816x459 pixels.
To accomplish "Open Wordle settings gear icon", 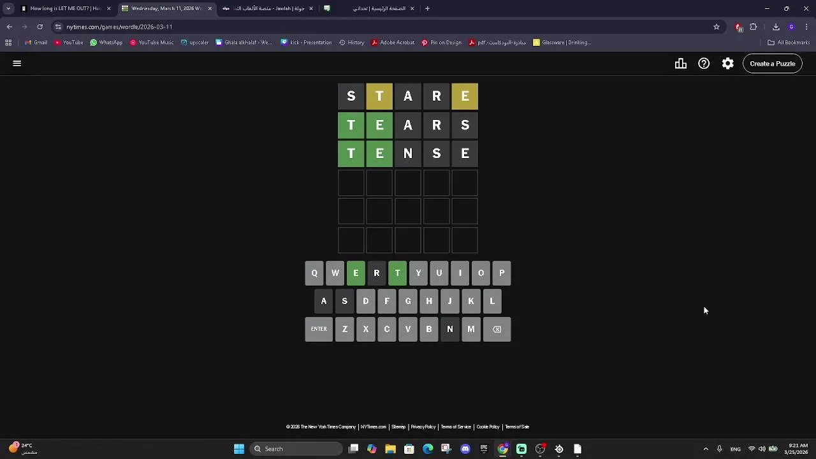I will point(728,64).
